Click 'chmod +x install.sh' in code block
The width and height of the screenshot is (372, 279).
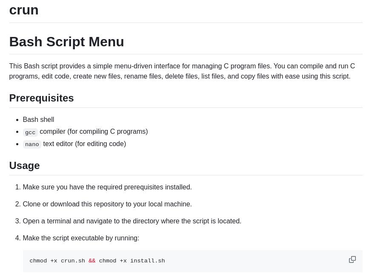point(132,261)
